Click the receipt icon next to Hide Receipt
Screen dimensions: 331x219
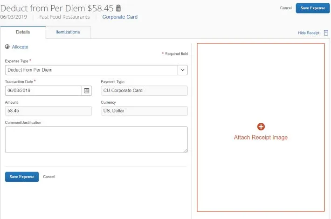(x=326, y=33)
